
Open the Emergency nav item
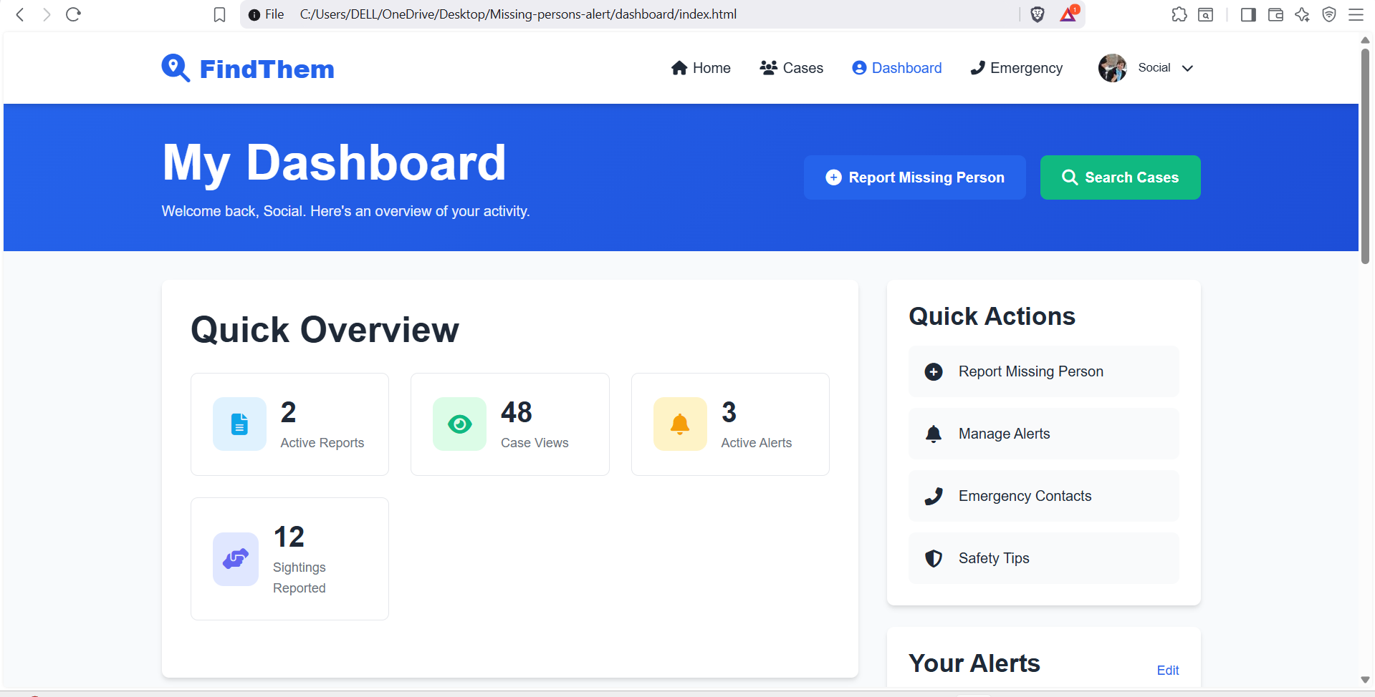tap(1016, 68)
